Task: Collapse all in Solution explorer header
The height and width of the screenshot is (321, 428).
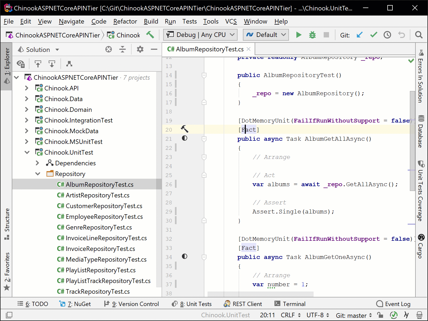Action: pyautogui.click(x=123, y=49)
